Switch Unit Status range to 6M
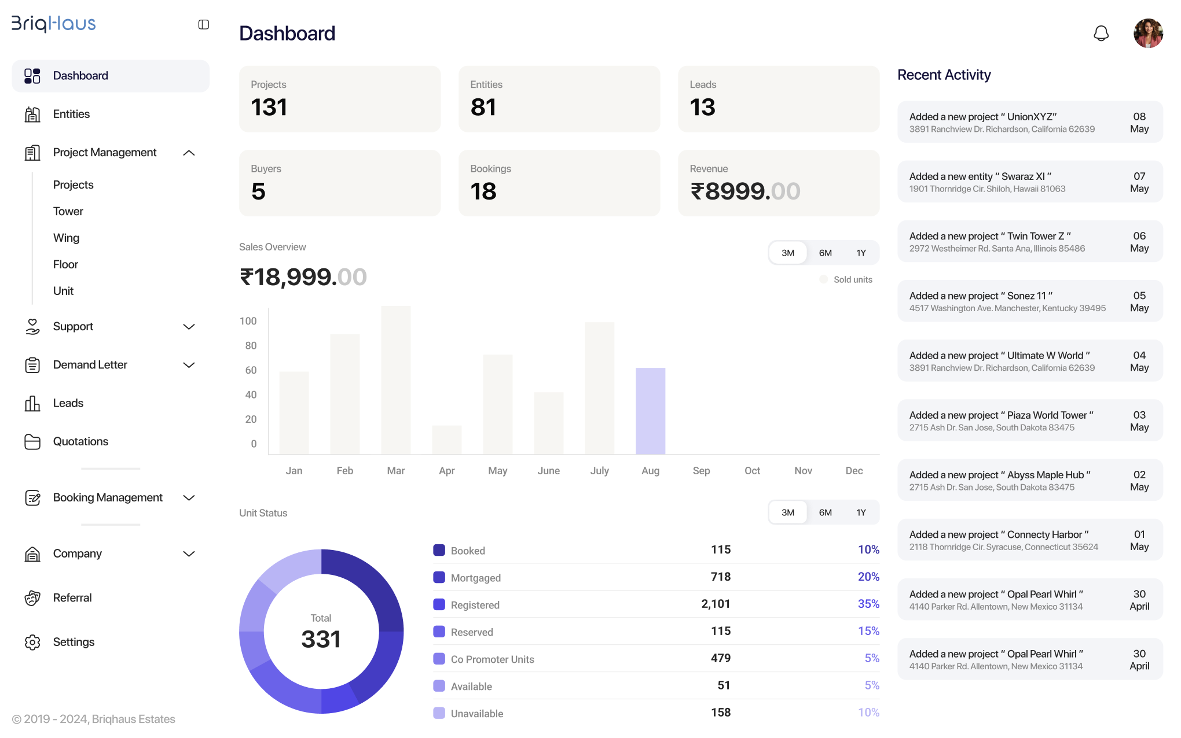Screen dimensions: 1181x738 pyautogui.click(x=825, y=512)
